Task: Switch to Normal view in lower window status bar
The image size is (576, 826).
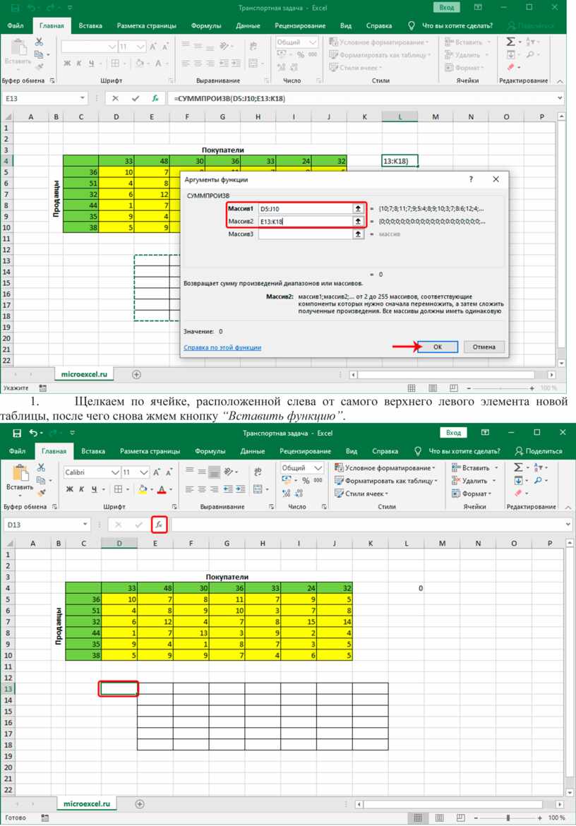Action: (417, 818)
